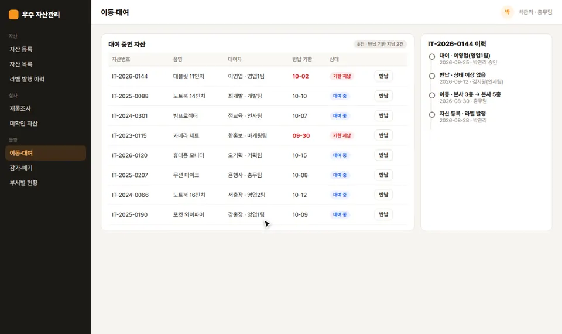Viewport: 562px width, 334px height.
Task: Click the 품명 column header
Action: [178, 59]
